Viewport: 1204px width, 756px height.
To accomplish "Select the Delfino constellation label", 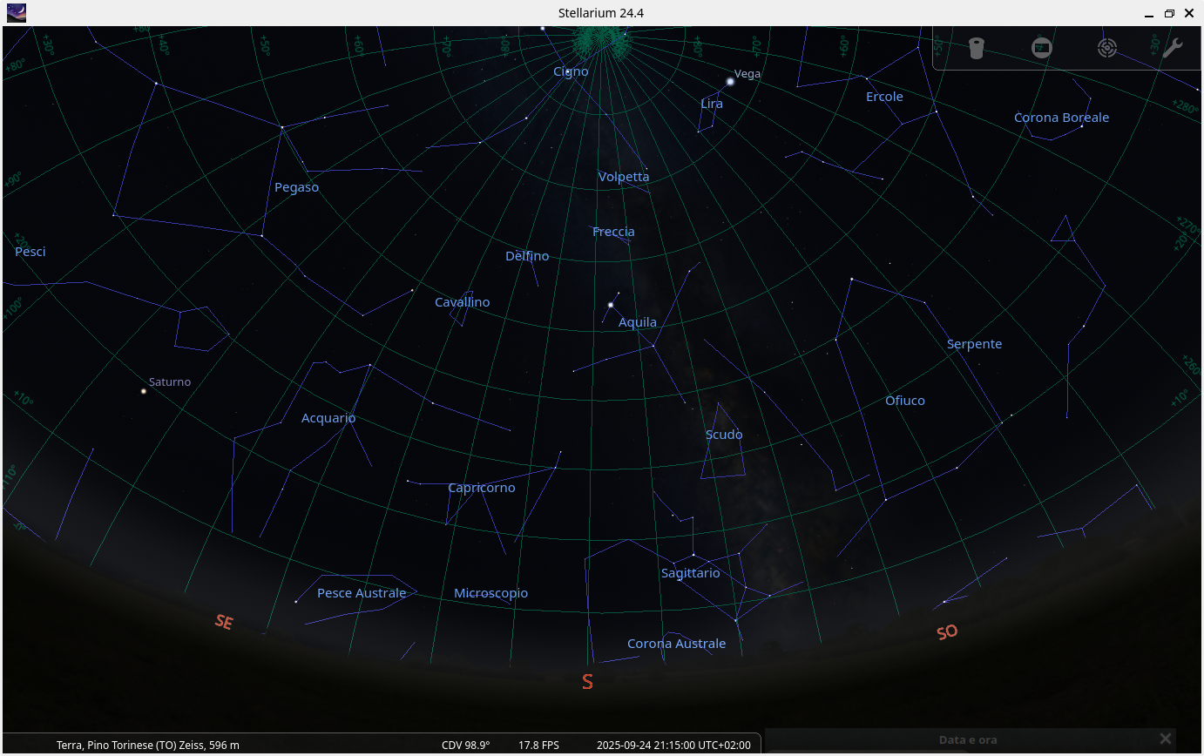I will point(526,256).
